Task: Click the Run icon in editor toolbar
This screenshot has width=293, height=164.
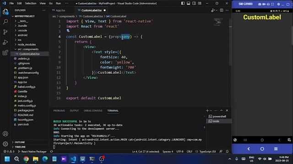Action: [212, 10]
